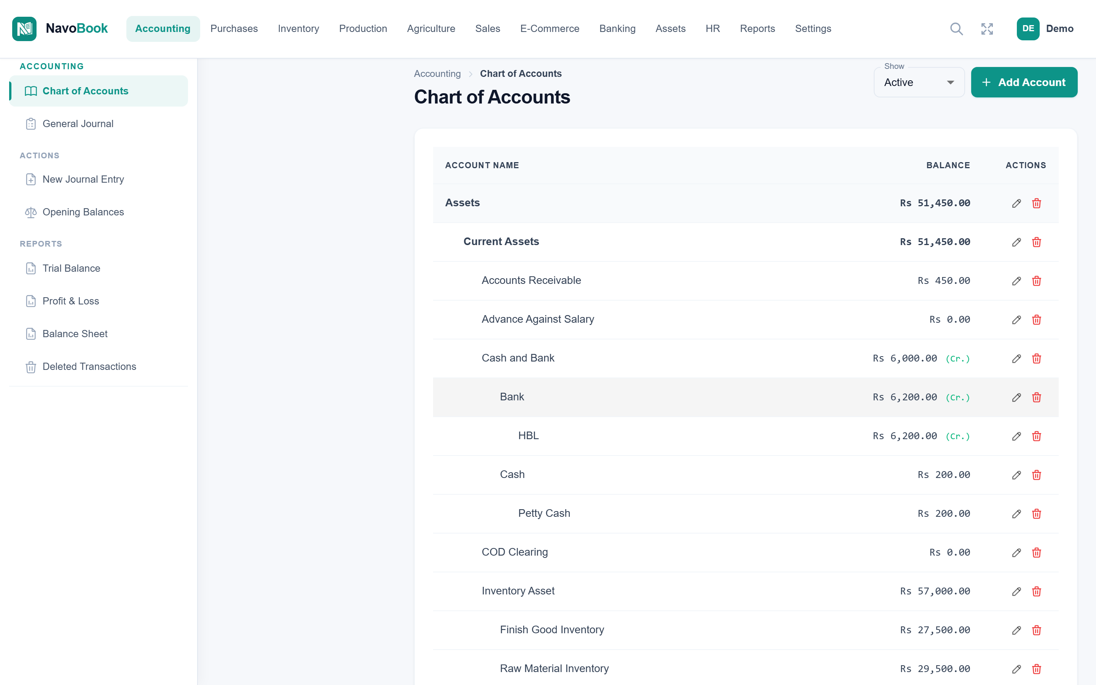Go to General Journal in sidebar
This screenshot has width=1096, height=685.
pos(98,124)
